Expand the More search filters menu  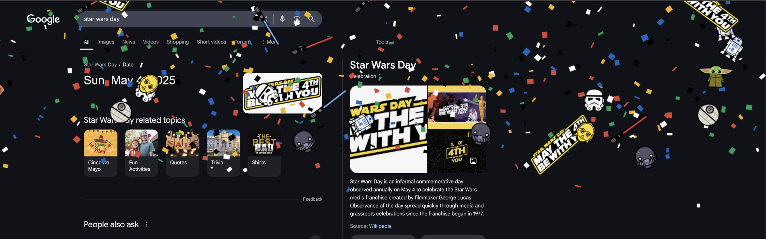click(269, 42)
